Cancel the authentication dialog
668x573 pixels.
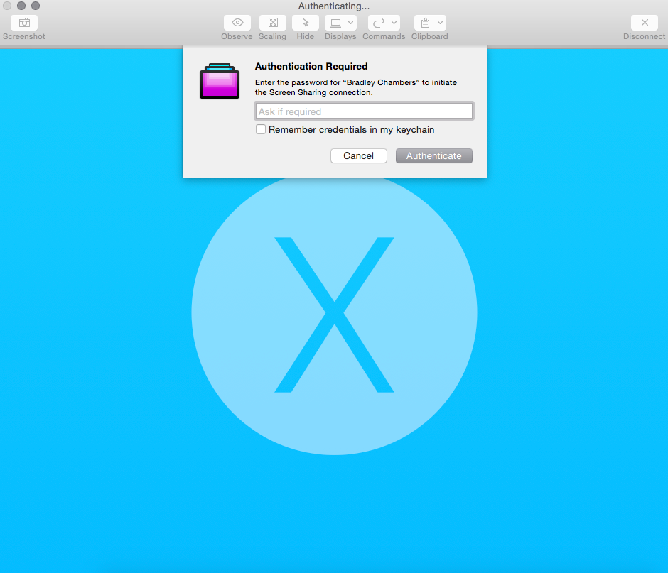(359, 155)
